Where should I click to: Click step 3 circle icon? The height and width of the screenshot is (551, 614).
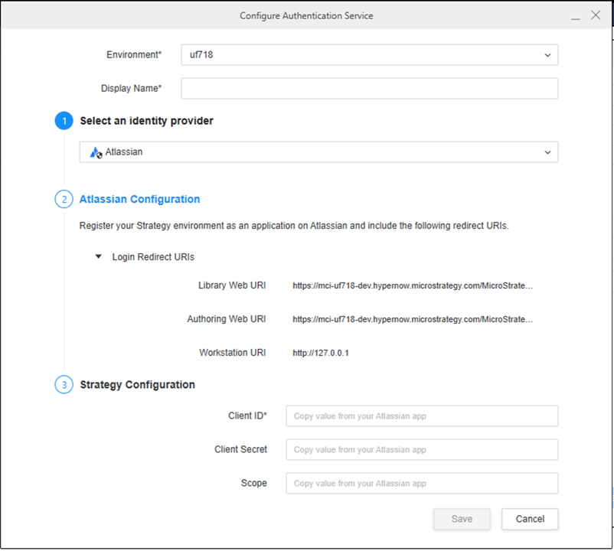point(64,384)
